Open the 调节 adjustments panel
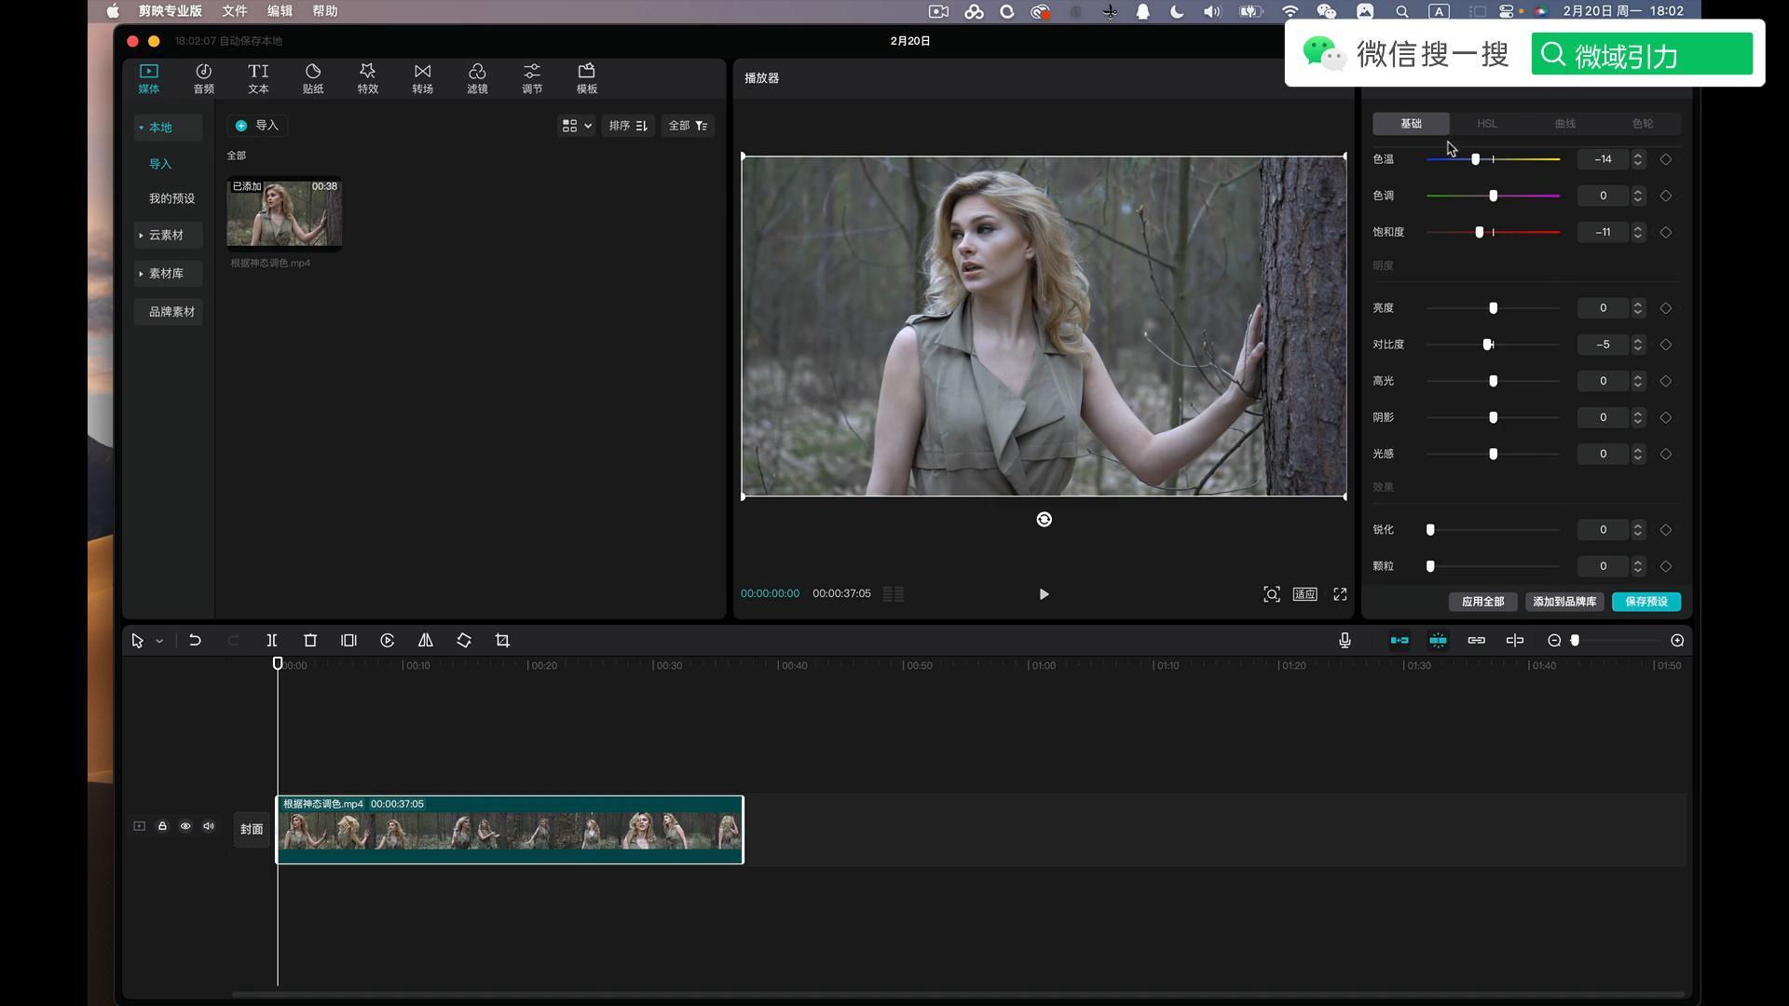 pos(532,78)
